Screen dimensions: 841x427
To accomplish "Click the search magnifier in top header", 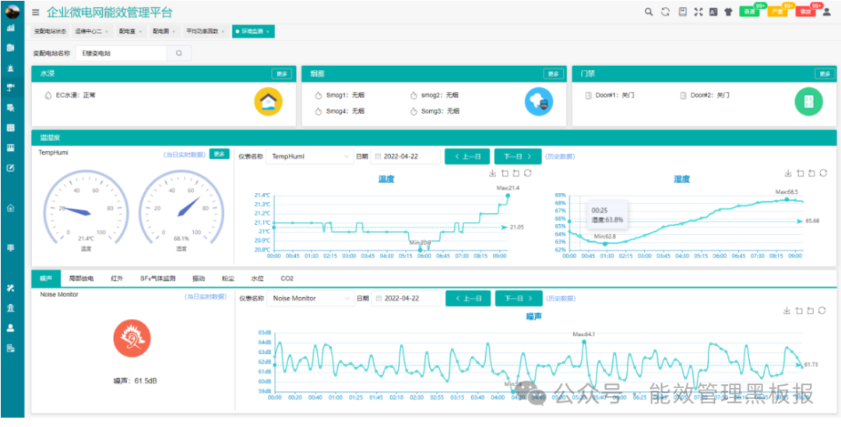I will click(x=649, y=12).
